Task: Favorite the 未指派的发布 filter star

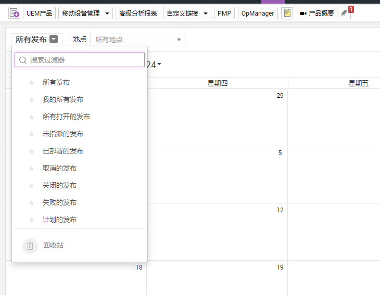Action: tap(31, 134)
